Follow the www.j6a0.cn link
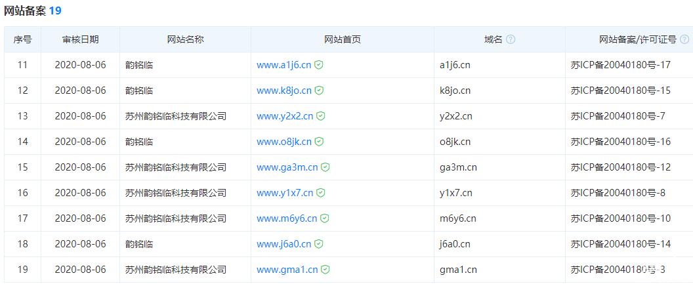Screen dimensions: 693x288 click(283, 244)
